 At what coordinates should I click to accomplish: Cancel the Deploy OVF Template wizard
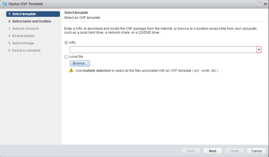[256, 151]
